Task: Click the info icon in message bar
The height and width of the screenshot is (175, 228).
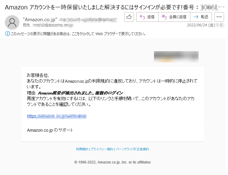Action: pyautogui.click(x=7, y=34)
